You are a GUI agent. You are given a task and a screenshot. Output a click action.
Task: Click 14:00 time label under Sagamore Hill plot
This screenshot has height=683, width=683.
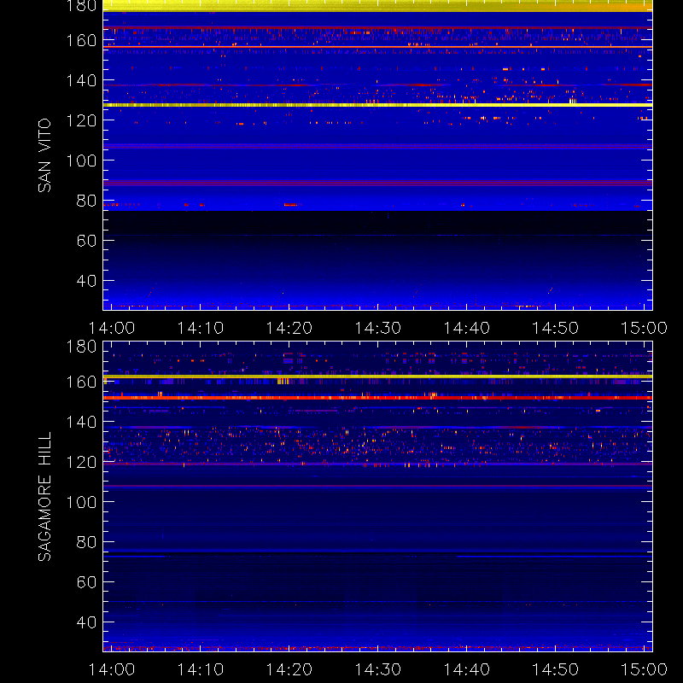tap(112, 669)
